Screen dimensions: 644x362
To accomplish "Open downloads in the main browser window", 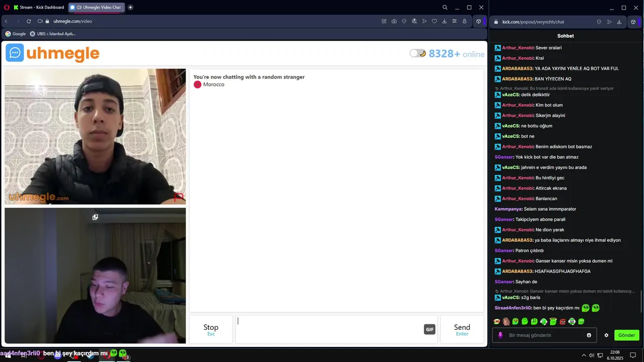I will [444, 21].
